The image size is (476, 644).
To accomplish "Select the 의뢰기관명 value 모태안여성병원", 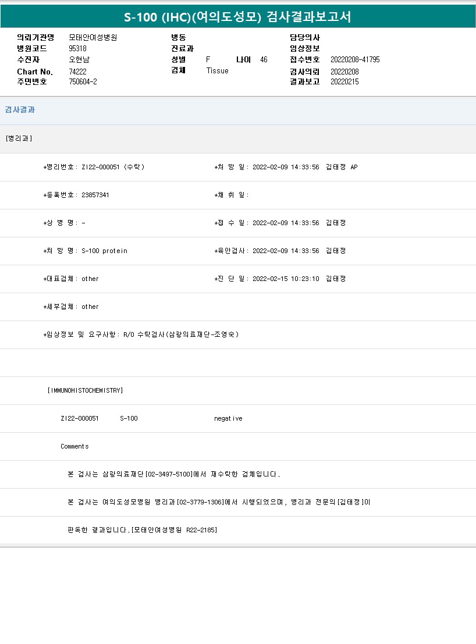I will point(93,37).
